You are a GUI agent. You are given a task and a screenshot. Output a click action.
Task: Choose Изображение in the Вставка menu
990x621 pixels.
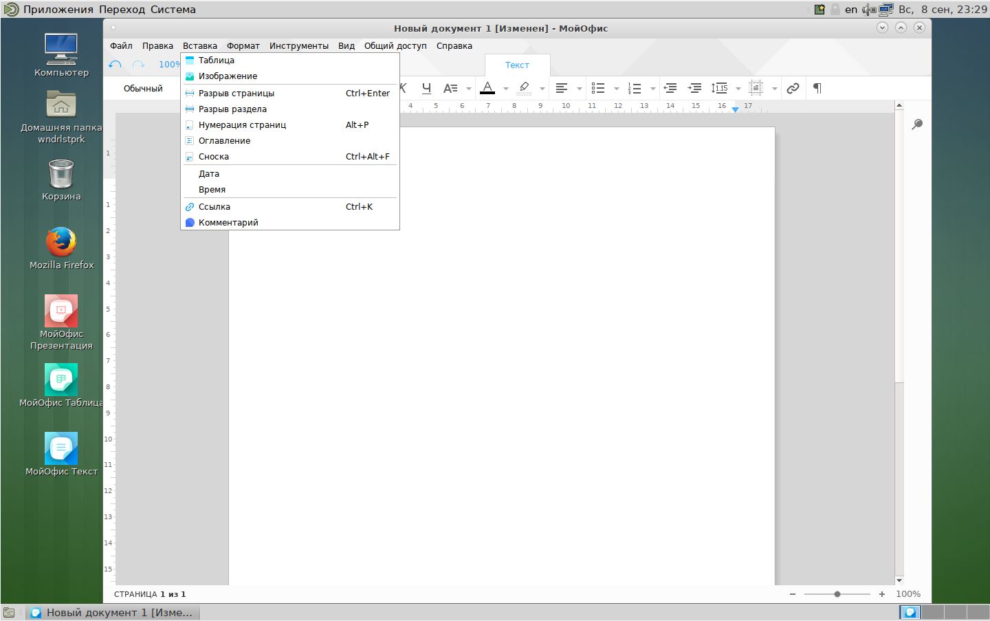(x=289, y=76)
